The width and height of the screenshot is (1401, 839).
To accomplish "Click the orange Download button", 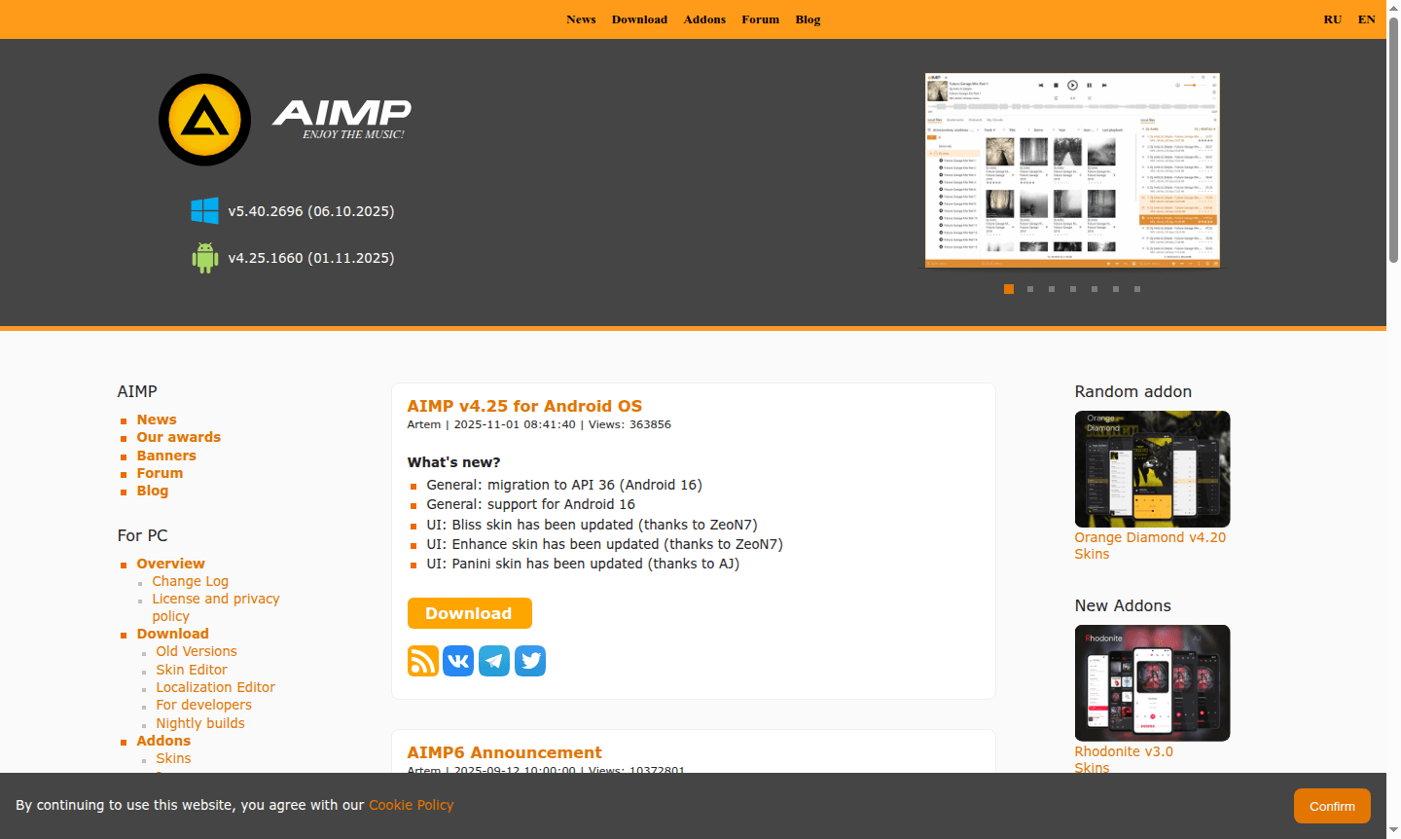I will click(x=469, y=613).
